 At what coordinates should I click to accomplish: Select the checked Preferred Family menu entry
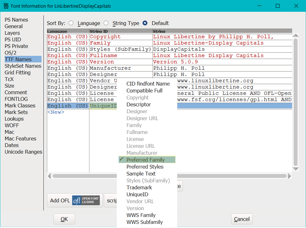(x=147, y=160)
